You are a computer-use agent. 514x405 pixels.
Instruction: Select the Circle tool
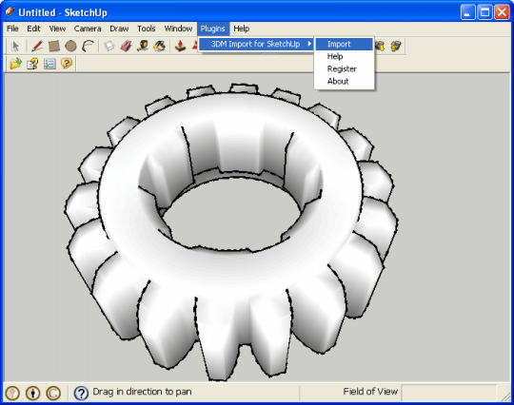[70, 47]
